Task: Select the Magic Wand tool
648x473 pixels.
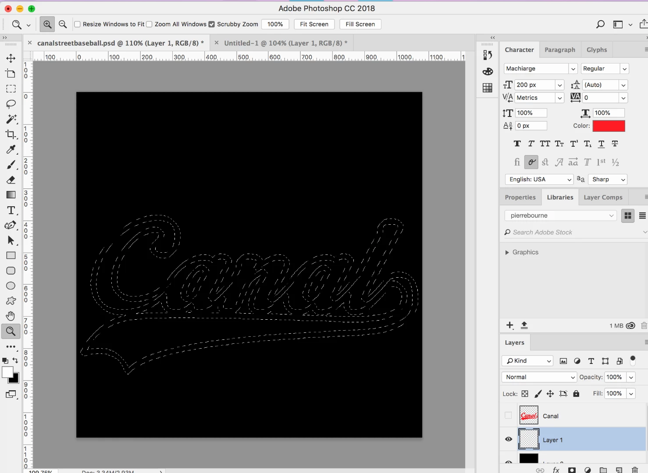Action: (x=11, y=119)
